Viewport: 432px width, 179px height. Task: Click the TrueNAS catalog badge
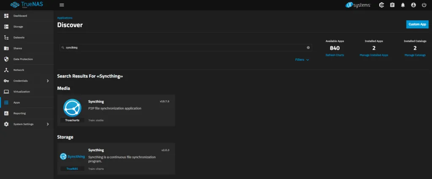click(x=72, y=169)
